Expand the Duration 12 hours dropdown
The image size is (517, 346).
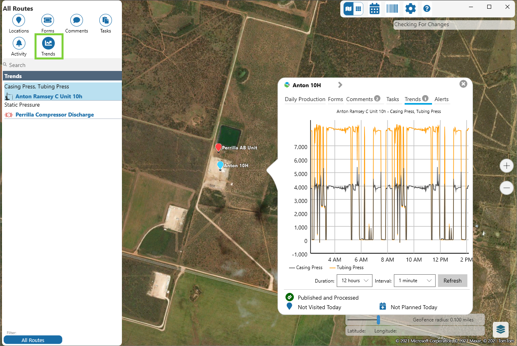point(354,281)
